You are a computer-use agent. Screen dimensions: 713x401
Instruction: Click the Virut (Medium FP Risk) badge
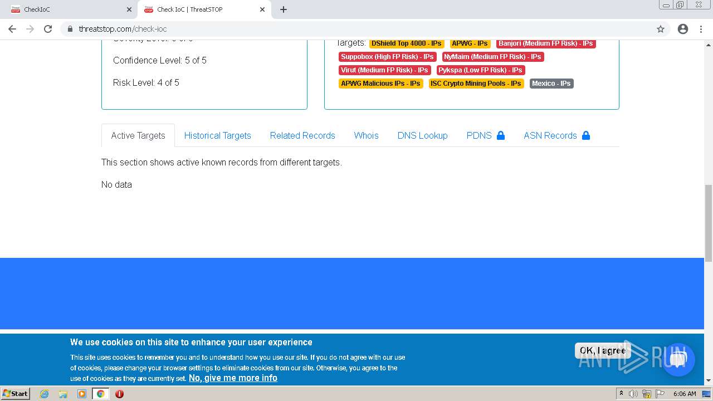384,70
